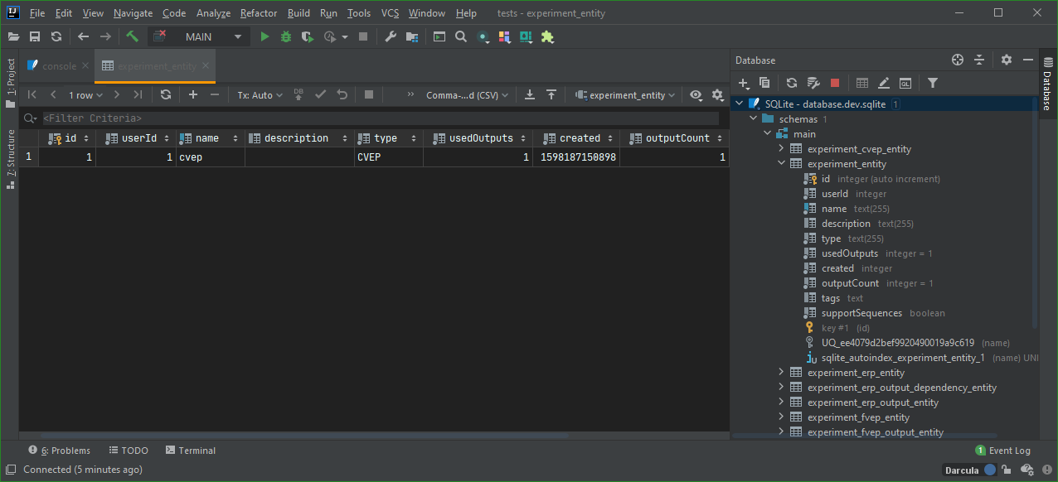Collapse the experiment_entity tree node

point(780,163)
